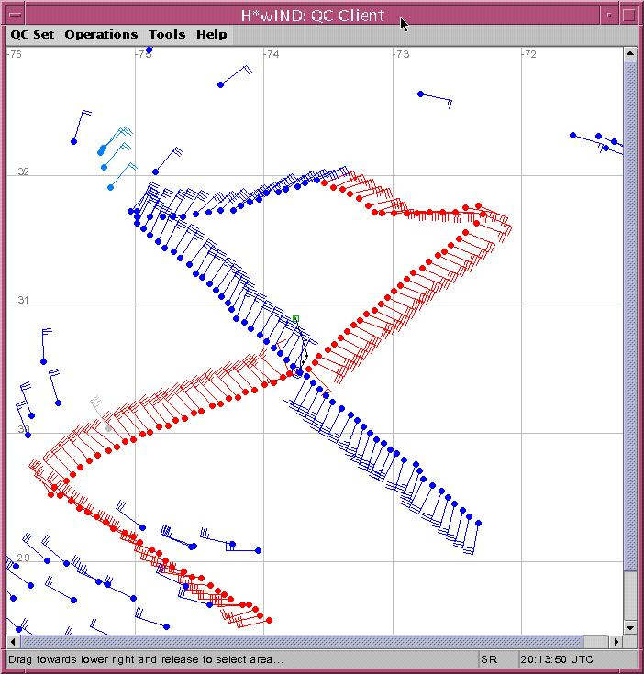644x674 pixels.
Task: Open the Tools menu
Action: pos(167,35)
